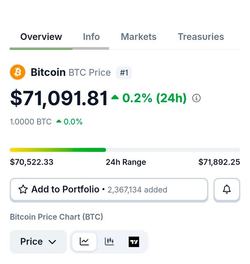Switch to TradingView chart mode
This screenshot has width=250, height=264.
[x=134, y=242]
